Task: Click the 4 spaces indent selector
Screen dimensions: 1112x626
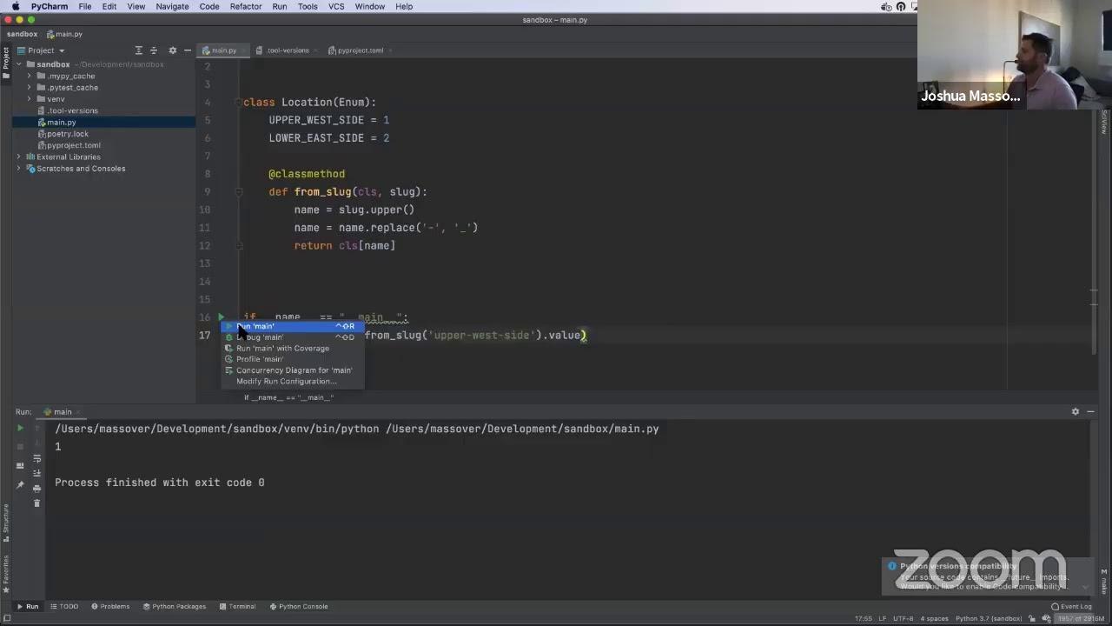Action: pyautogui.click(x=935, y=619)
